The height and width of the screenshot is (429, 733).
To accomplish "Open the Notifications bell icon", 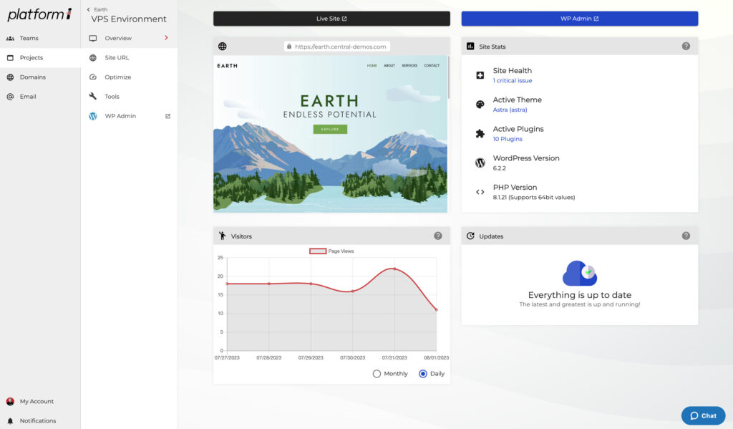I will coord(10,421).
